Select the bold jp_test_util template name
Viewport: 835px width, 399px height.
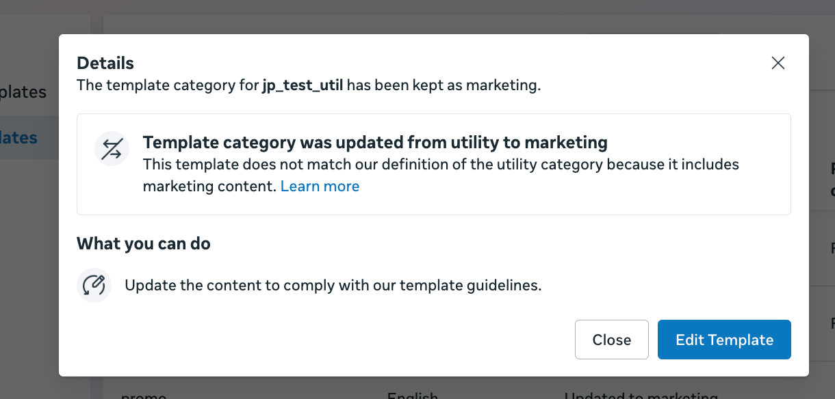(x=303, y=85)
